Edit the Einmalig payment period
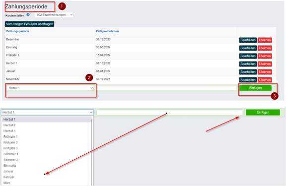 pyautogui.click(x=248, y=48)
